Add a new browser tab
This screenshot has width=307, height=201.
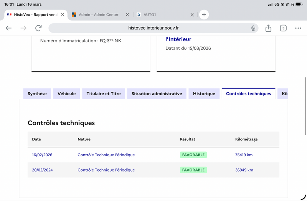pyautogui.click(x=204, y=15)
